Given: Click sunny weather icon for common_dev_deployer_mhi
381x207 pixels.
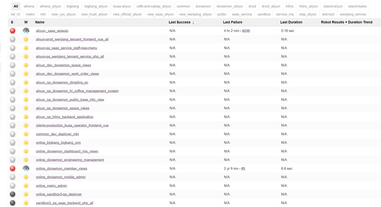Looking at the screenshot, I should pos(26,134).
